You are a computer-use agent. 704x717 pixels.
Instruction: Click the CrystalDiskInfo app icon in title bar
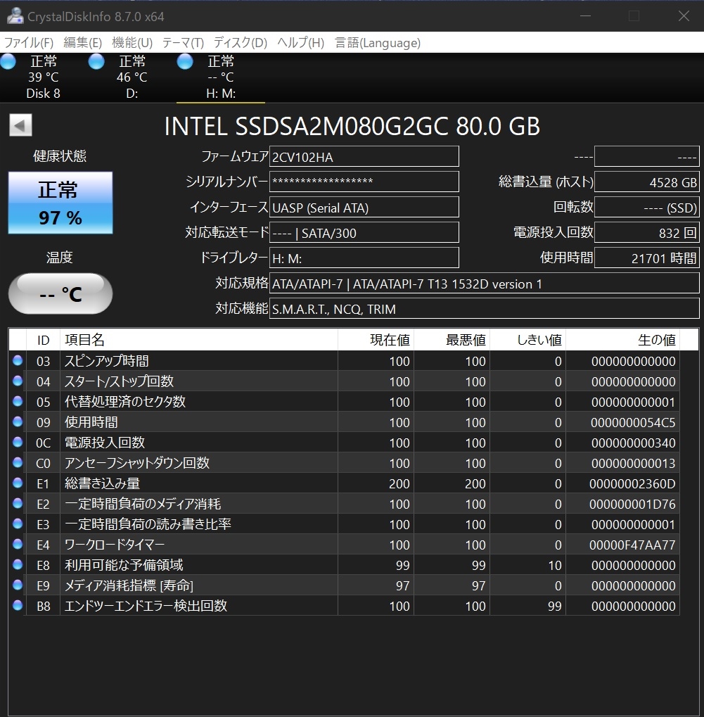tap(15, 16)
